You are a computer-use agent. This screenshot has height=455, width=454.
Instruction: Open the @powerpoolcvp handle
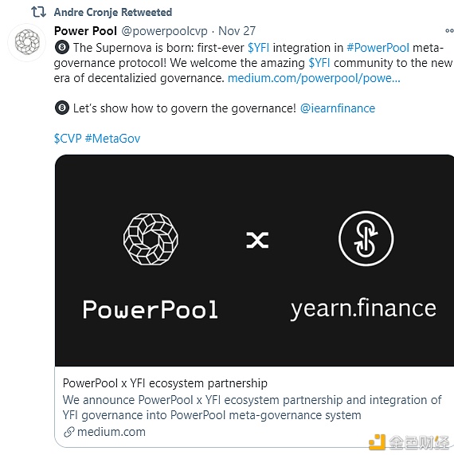pyautogui.click(x=164, y=31)
